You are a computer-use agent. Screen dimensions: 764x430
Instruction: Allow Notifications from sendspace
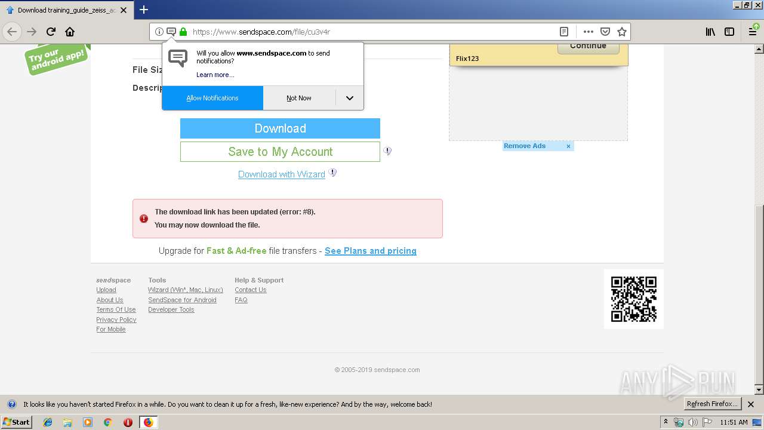point(212,98)
